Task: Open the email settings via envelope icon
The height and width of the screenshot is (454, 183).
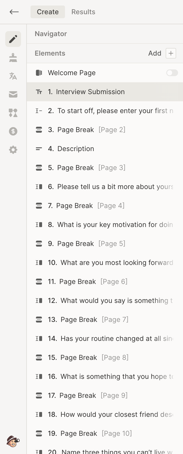Action: click(13, 94)
